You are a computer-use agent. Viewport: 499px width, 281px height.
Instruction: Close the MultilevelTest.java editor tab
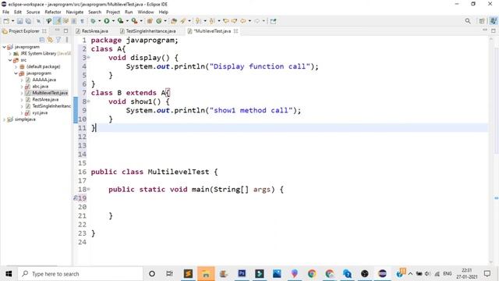coord(235,31)
